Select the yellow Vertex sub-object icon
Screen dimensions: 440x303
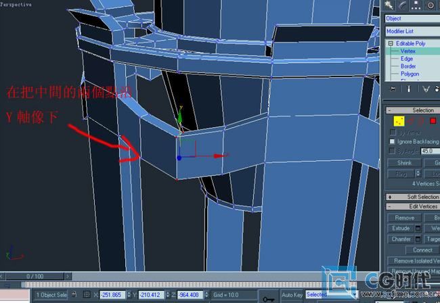tap(399, 121)
